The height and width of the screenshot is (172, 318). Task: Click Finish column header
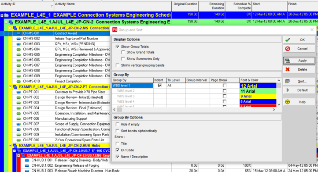pos(303,6)
